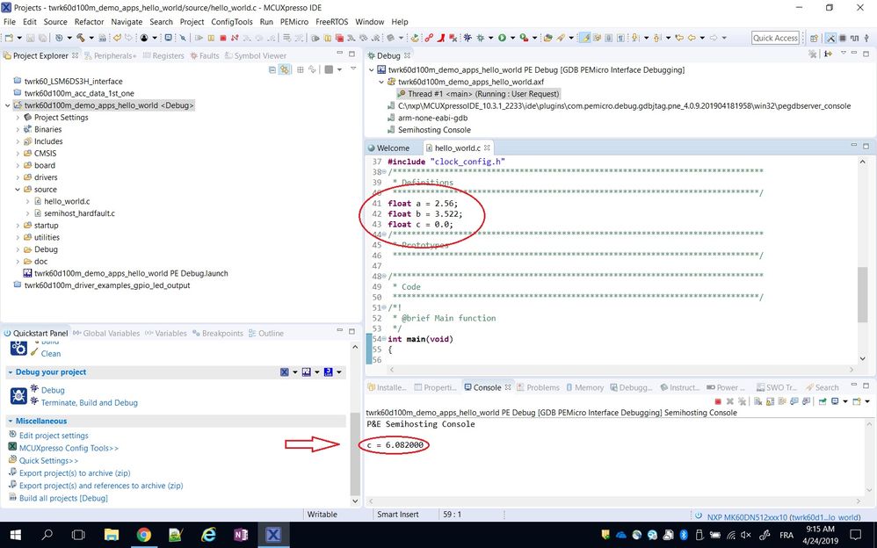Click the Quick Settings>> link
This screenshot has width=877, height=548.
click(48, 461)
